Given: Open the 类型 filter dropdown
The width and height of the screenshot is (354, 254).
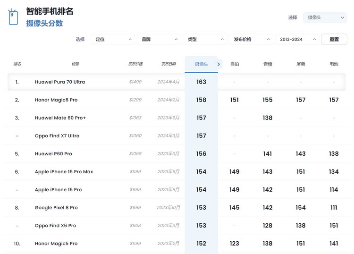Looking at the screenshot, I should 204,39.
